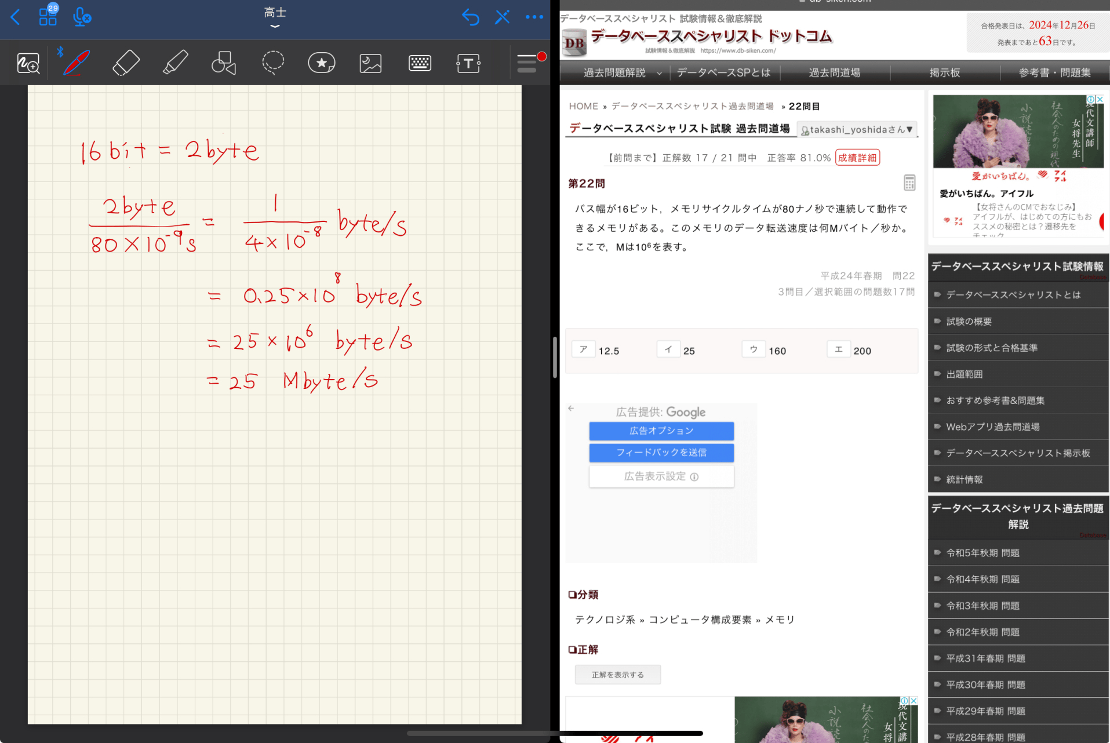Open the 過去問道場 navigation tab

[x=834, y=72]
